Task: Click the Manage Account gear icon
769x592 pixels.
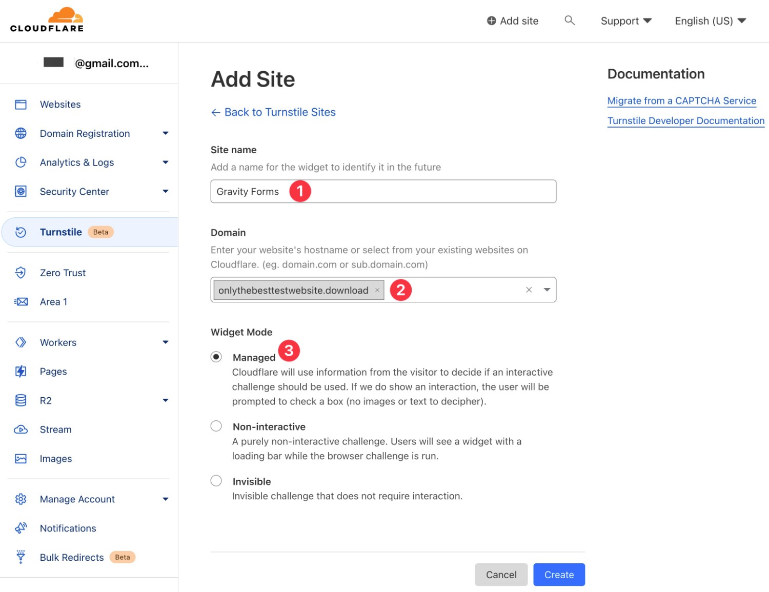Action: [21, 499]
